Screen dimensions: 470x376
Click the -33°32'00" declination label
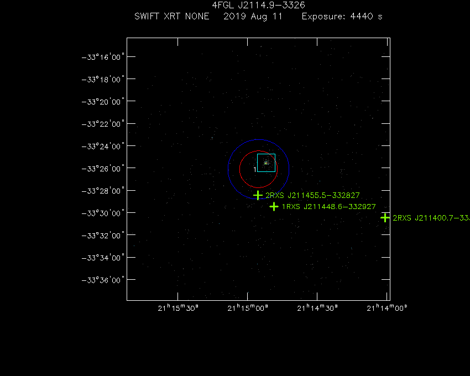point(103,236)
